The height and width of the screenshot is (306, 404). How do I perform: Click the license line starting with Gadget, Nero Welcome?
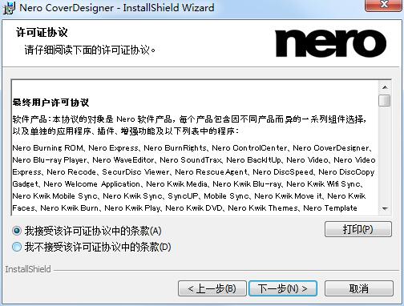188,184
